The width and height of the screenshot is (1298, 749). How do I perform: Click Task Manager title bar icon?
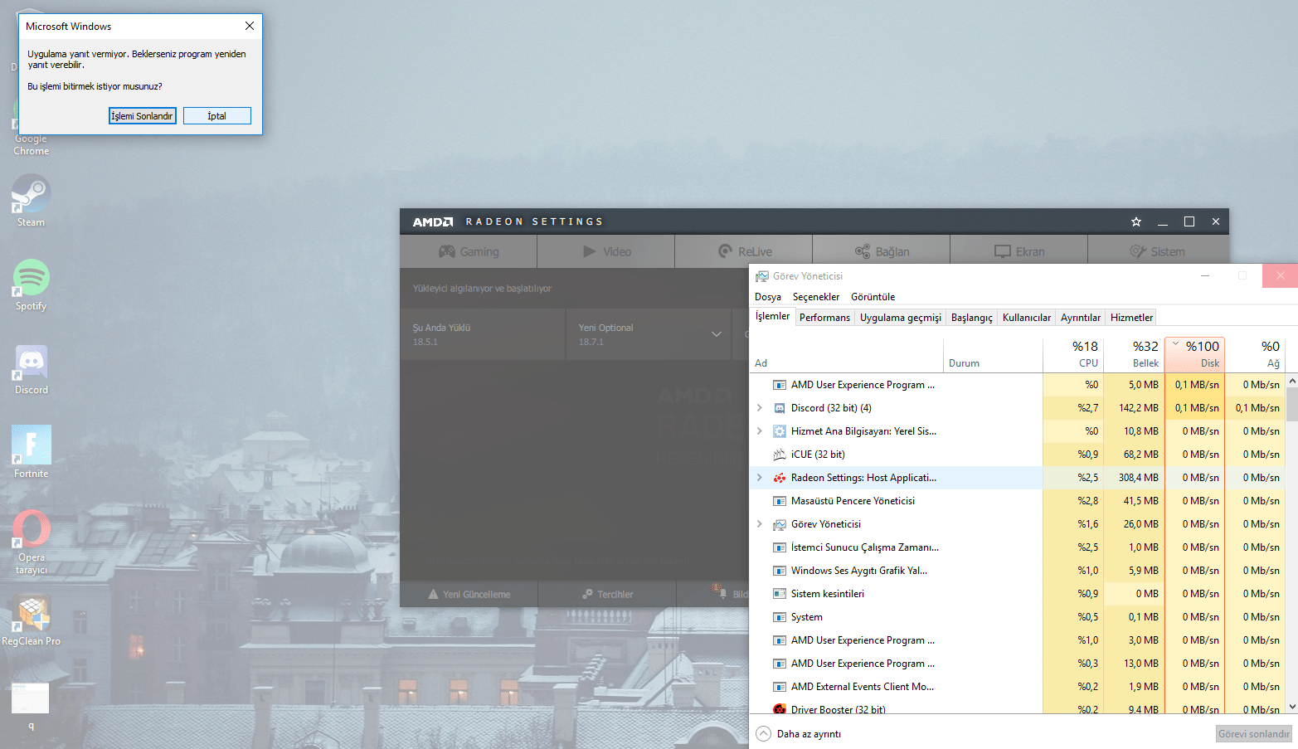(x=762, y=276)
